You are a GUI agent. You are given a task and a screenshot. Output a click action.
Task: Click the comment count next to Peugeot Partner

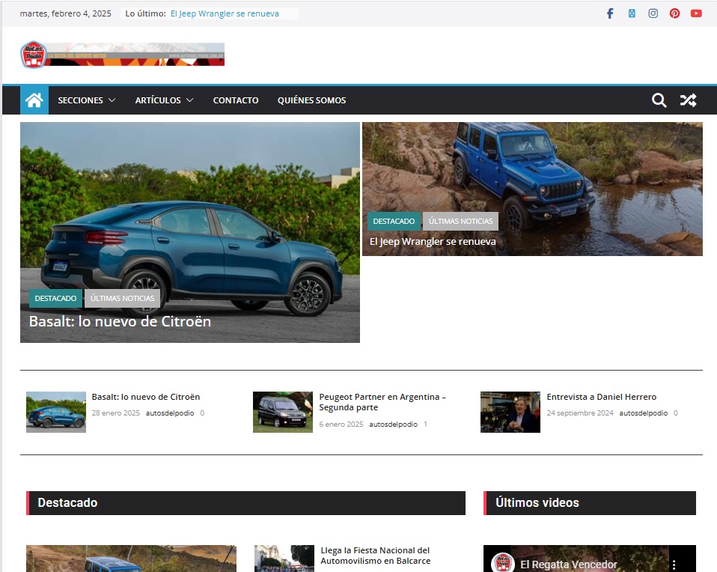425,425
